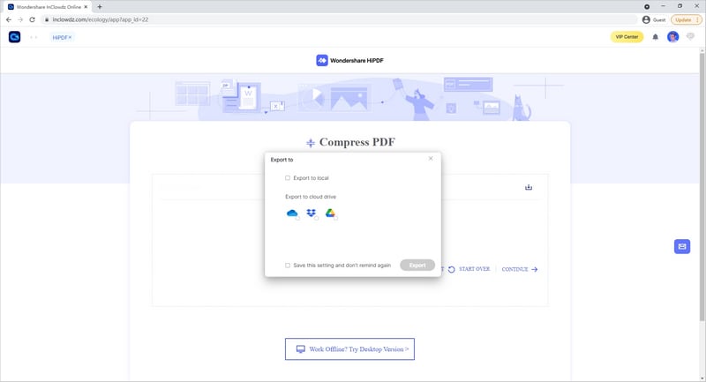Click the browser forward arrow

pyautogui.click(x=20, y=19)
